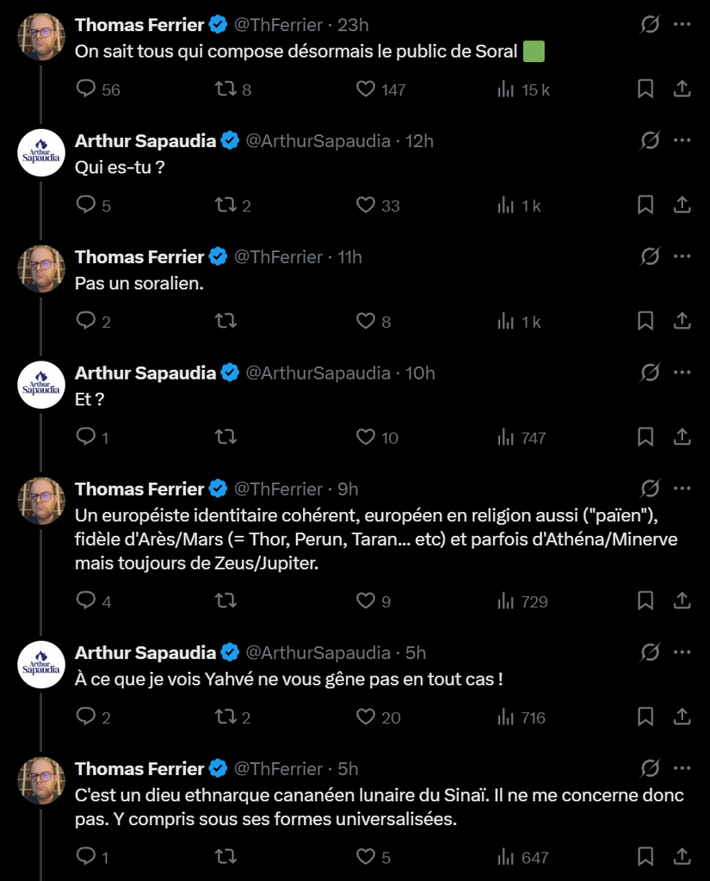Image resolution: width=710 pixels, height=881 pixels.
Task: Click Arthur Sapaudia's avatar on 'Et ?' tweet
Action: [41, 385]
